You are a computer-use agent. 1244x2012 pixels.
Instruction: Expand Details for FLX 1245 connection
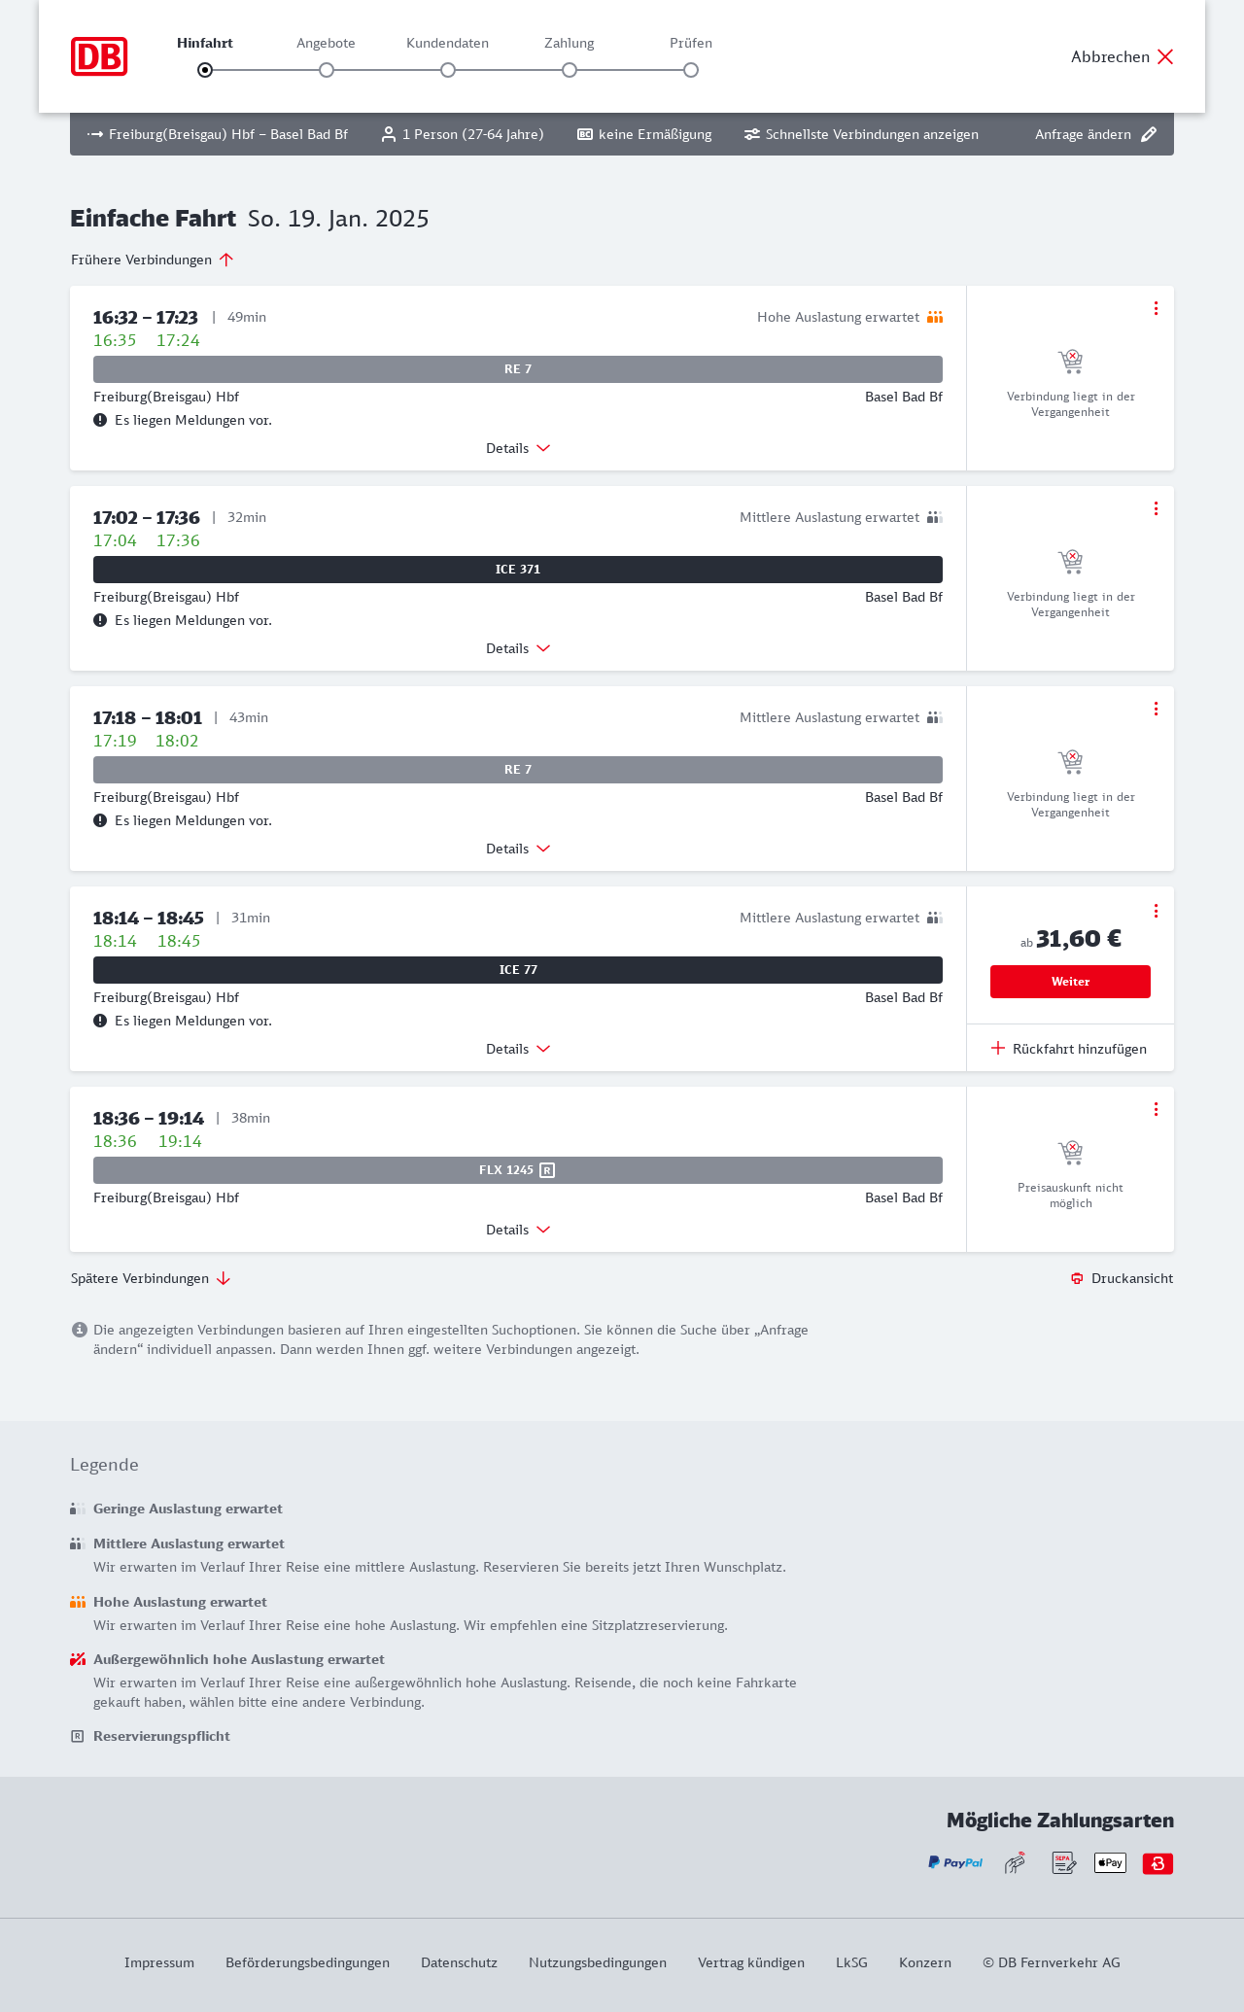click(x=518, y=1230)
